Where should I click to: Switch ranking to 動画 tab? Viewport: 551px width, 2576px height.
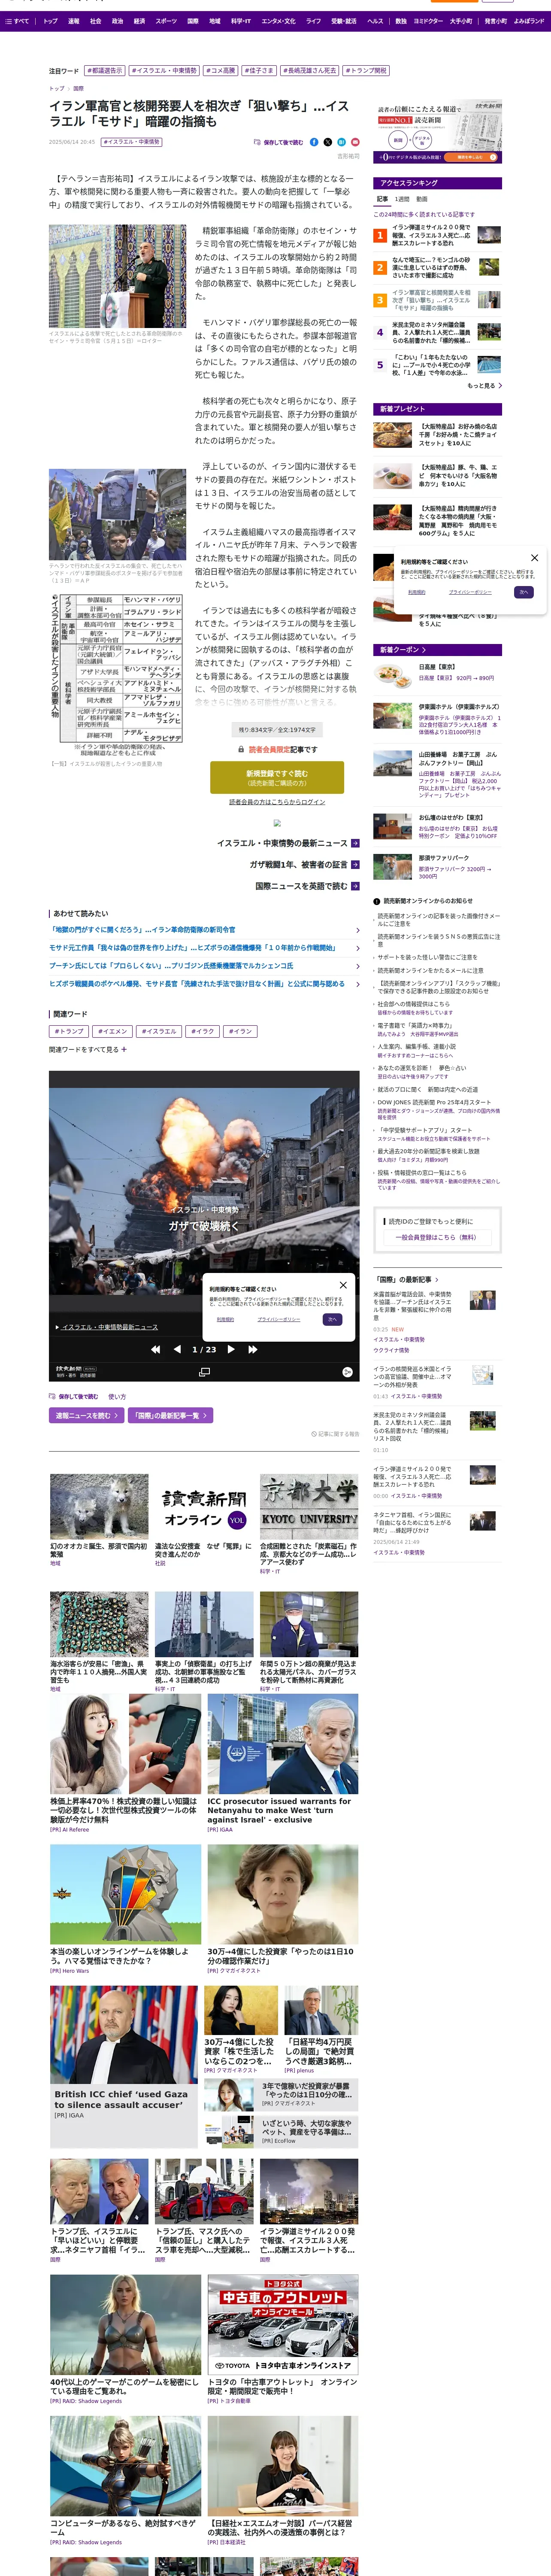pos(422,199)
